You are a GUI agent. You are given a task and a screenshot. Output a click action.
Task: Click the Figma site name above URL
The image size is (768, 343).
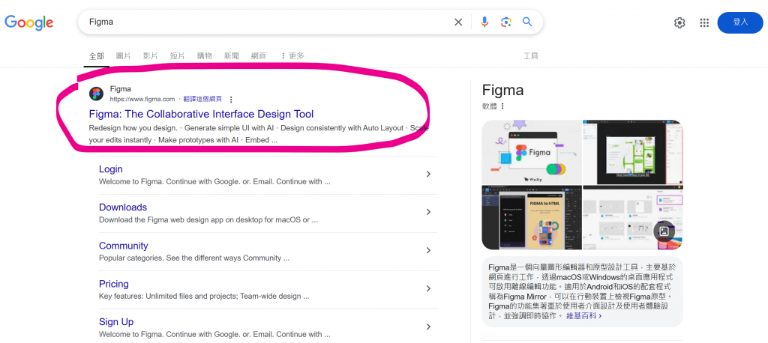[121, 89]
